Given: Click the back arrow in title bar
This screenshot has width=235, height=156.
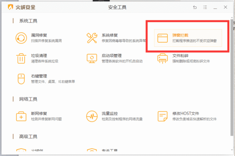Looking at the screenshot, I should tap(195, 7).
